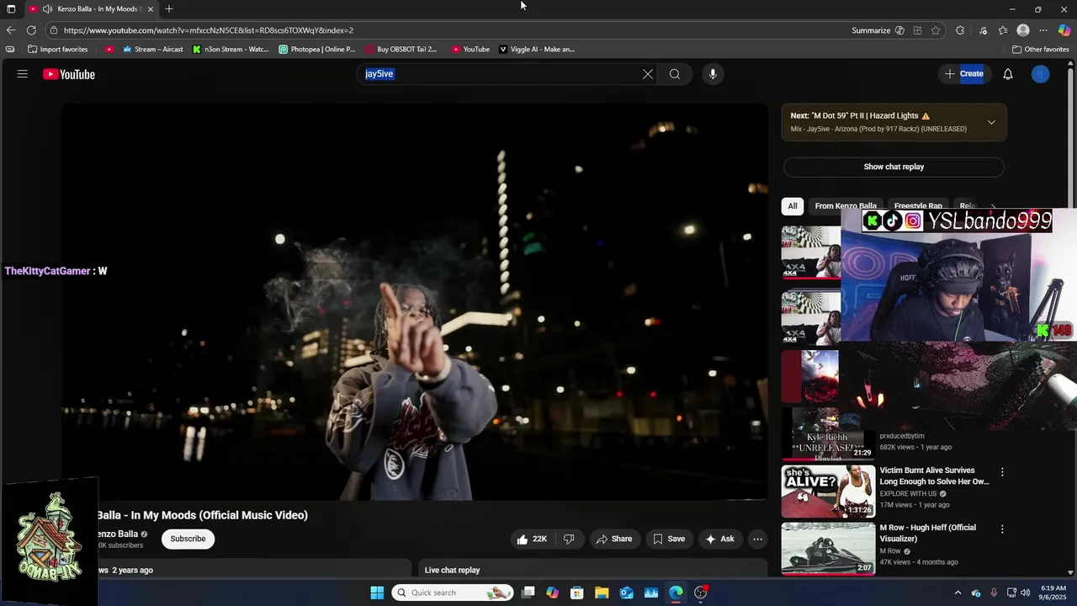Show hidden system tray icons
This screenshot has height=606, width=1077.
[958, 593]
